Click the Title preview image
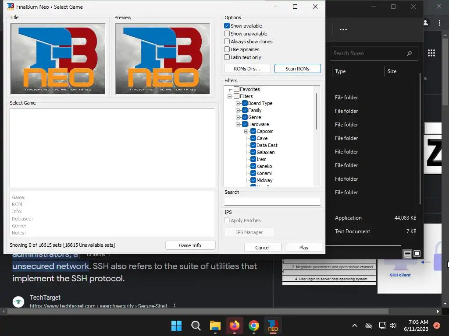This screenshot has width=449, height=336. click(58, 59)
